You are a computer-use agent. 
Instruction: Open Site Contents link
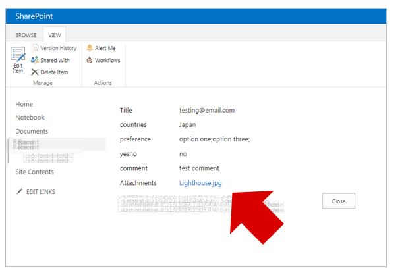pos(34,172)
